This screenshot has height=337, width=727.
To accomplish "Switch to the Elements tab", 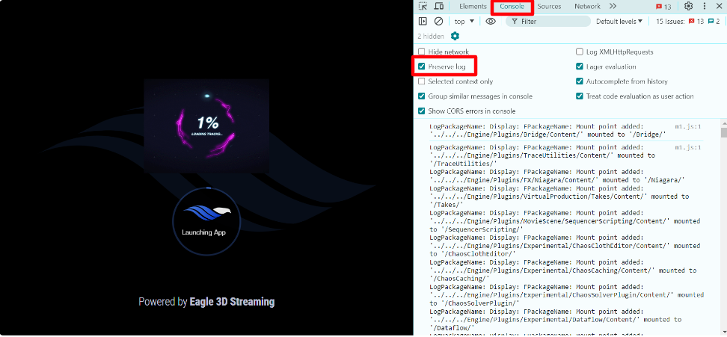I will pyautogui.click(x=473, y=7).
